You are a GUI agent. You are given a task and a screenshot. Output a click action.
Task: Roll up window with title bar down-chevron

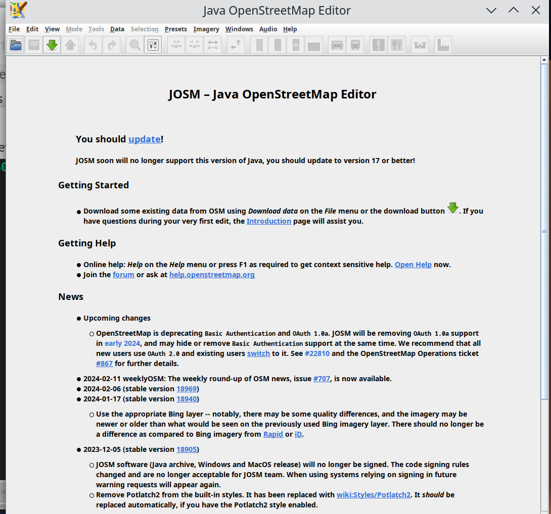pyautogui.click(x=491, y=11)
